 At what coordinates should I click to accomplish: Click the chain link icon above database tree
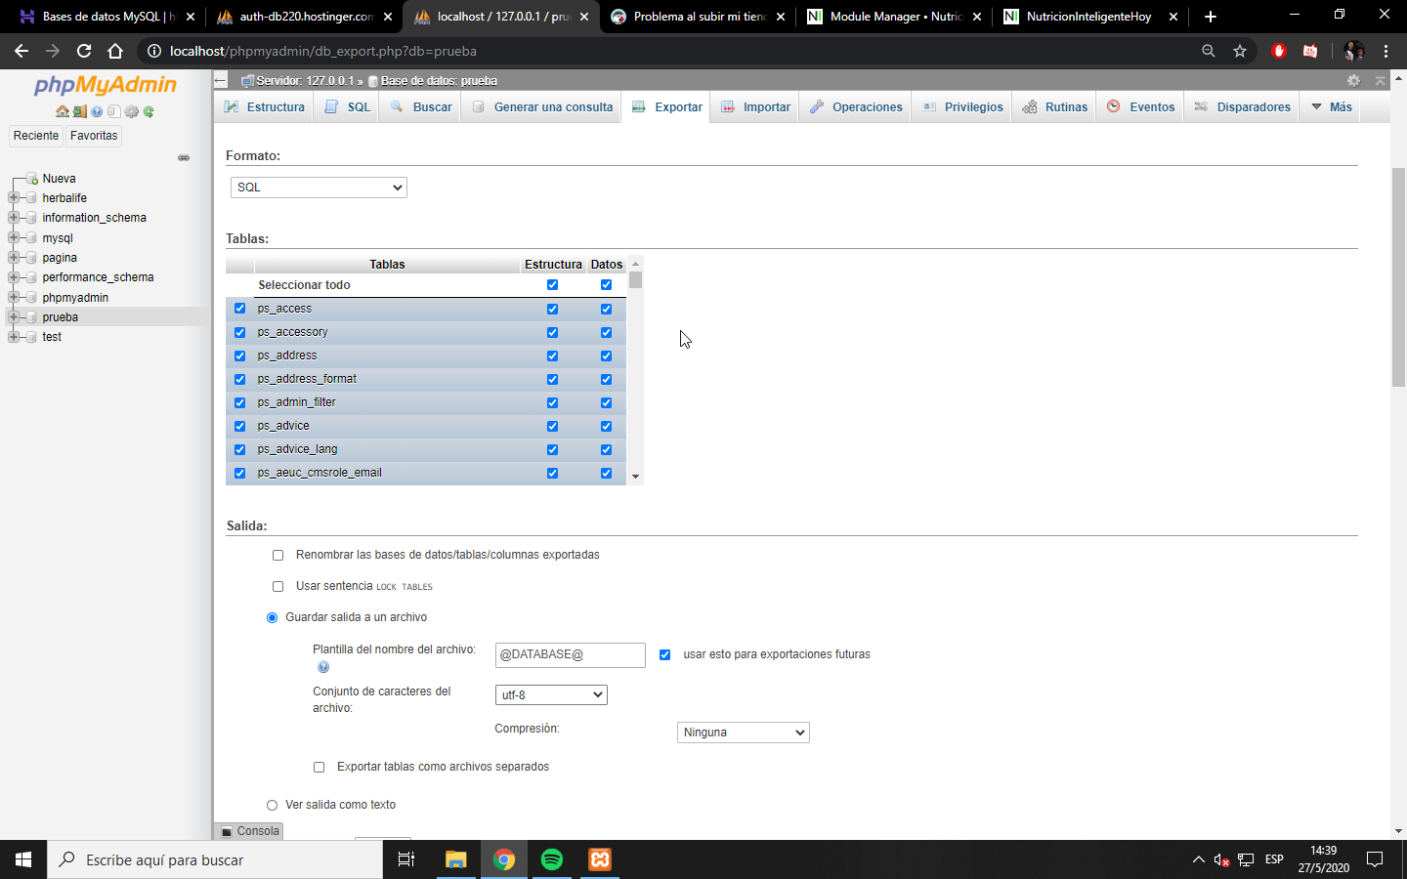pyautogui.click(x=184, y=157)
